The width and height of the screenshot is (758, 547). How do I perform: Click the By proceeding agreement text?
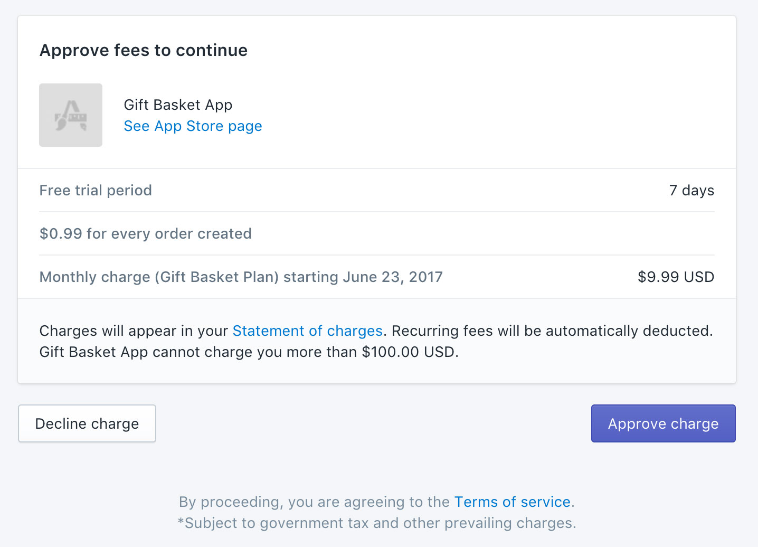[314, 502]
